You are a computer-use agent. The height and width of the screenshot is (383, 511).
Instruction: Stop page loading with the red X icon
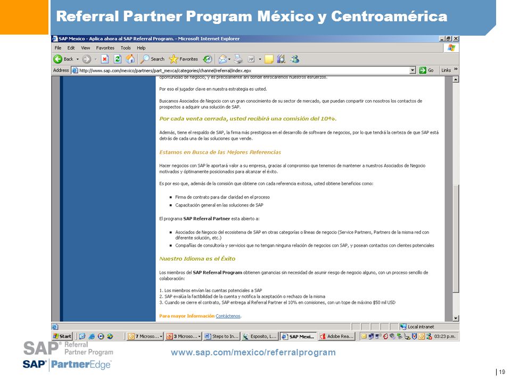point(105,59)
